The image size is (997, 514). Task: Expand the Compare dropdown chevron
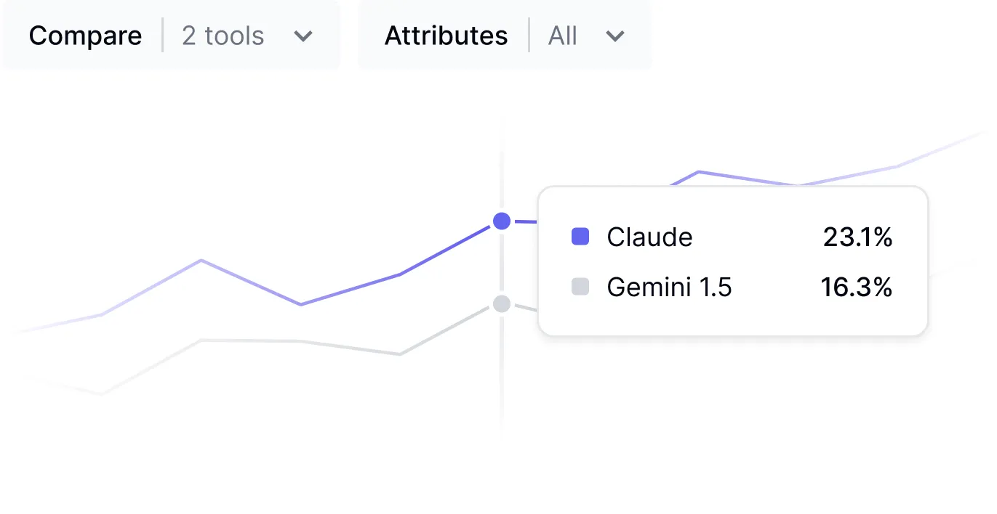coord(303,36)
